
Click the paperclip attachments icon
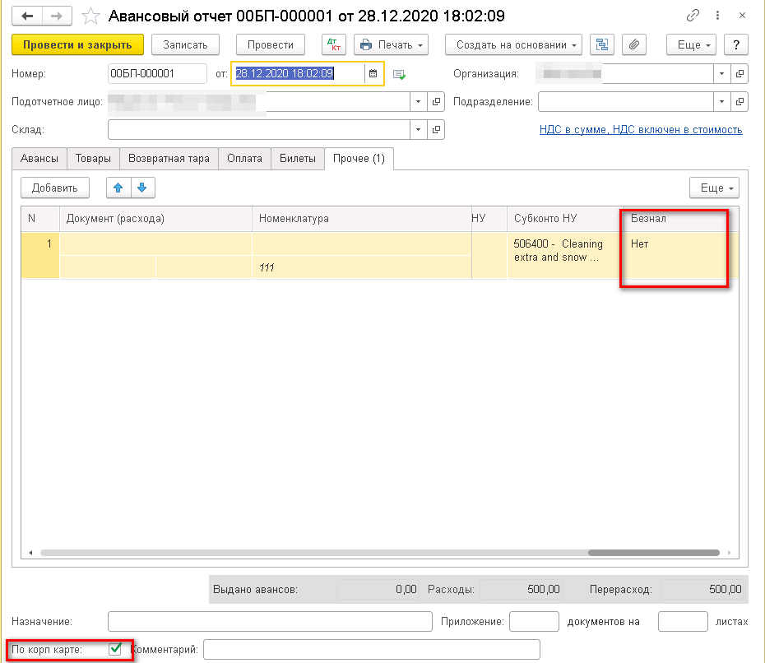(x=633, y=44)
